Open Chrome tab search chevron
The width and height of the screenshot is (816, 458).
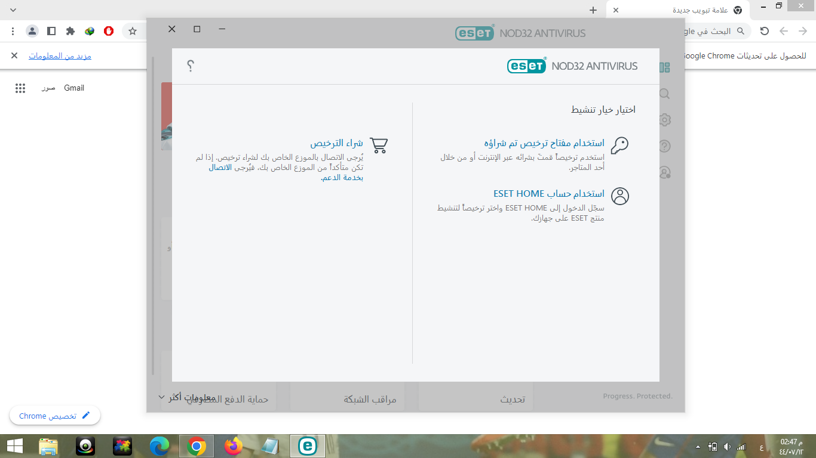tap(13, 10)
